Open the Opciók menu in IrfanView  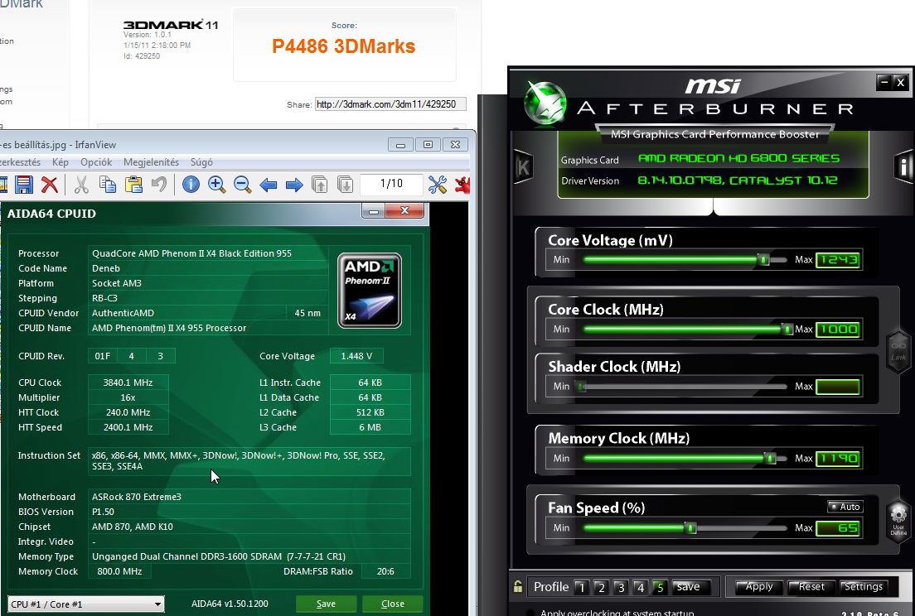pos(95,162)
